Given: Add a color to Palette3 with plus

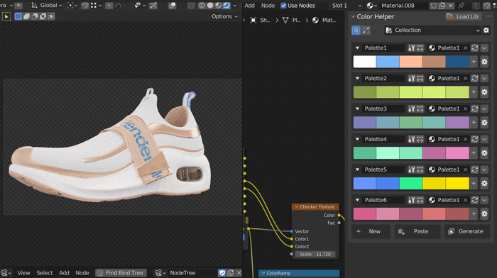Looking at the screenshot, I should pos(474,123).
